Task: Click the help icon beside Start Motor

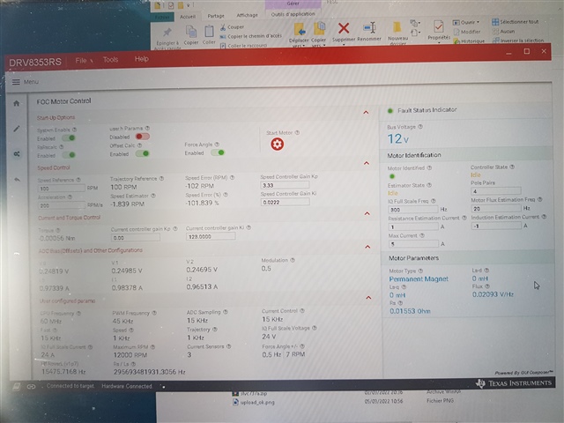Action: pos(297,133)
